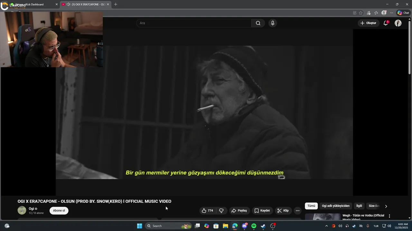Like the video with 774 likes
This screenshot has width=412, height=231.
[207, 210]
